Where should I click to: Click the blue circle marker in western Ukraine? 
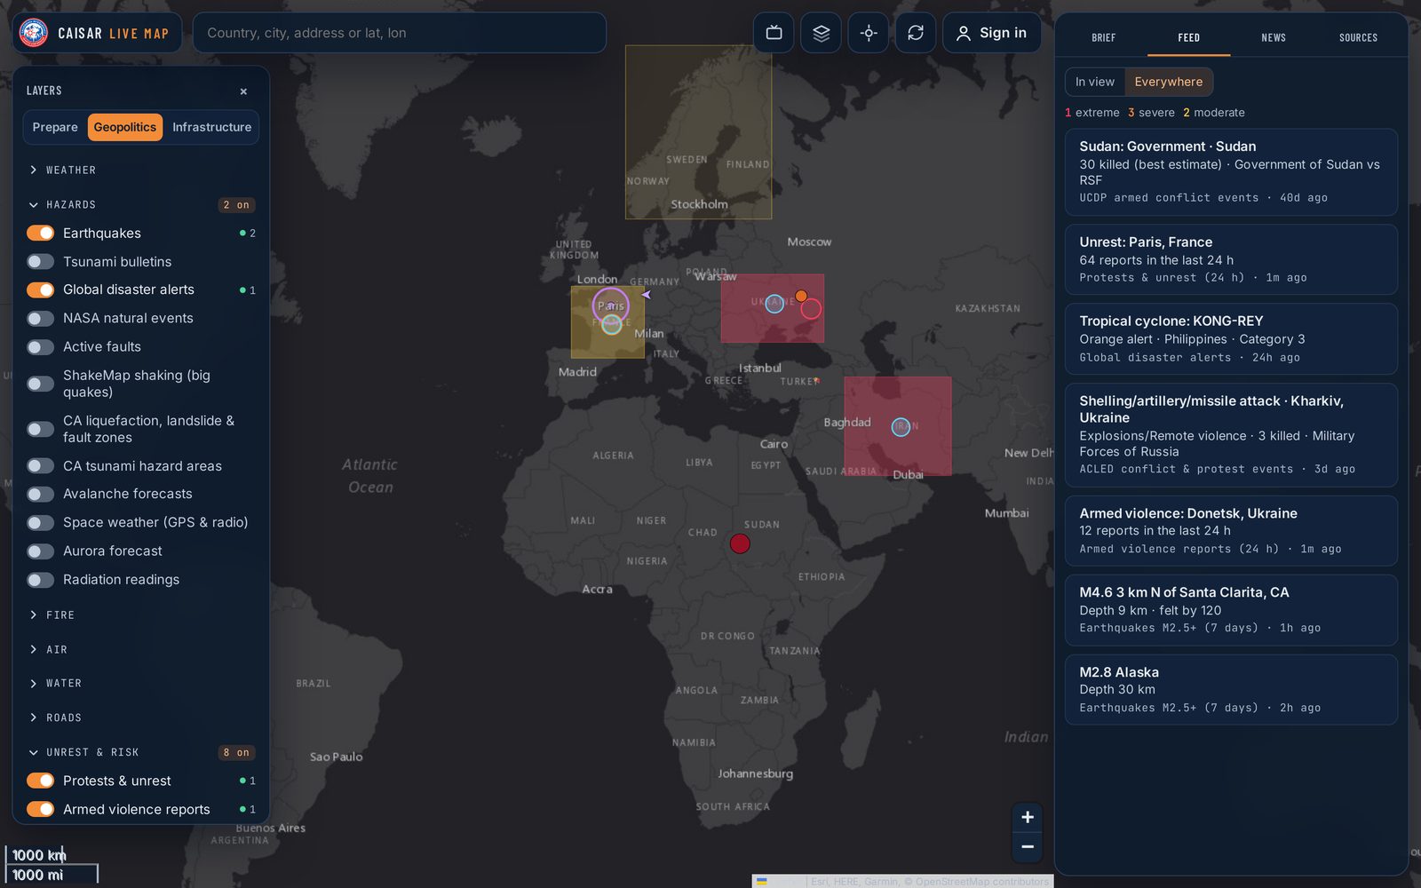pos(774,304)
